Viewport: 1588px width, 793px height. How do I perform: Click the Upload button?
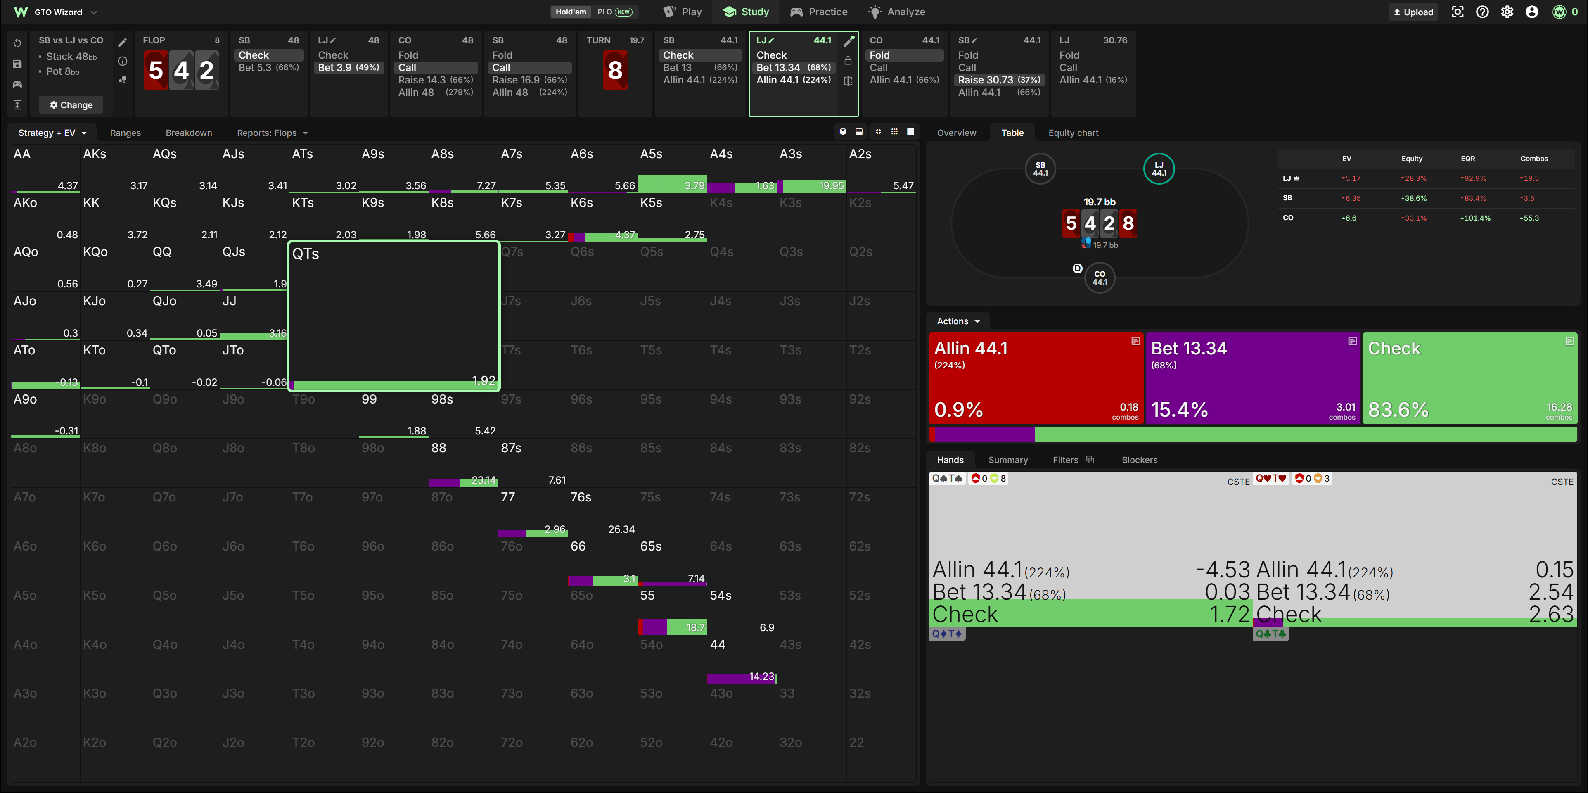tap(1413, 12)
